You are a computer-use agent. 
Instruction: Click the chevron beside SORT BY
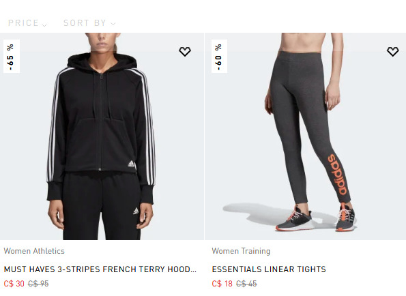pyautogui.click(x=113, y=24)
